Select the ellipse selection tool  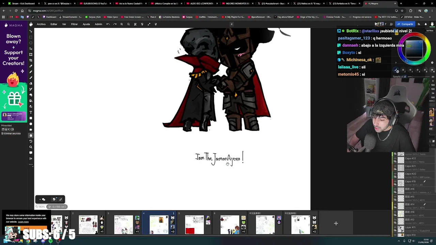31,43
